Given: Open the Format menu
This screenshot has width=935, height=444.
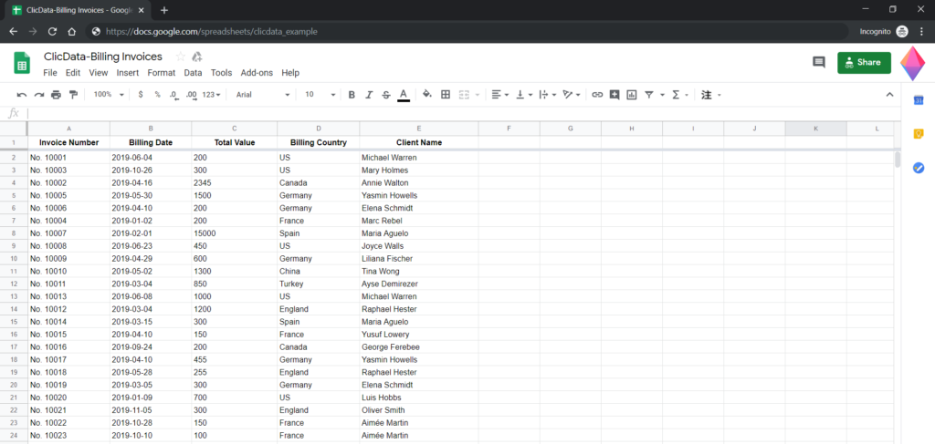Looking at the screenshot, I should coord(161,73).
